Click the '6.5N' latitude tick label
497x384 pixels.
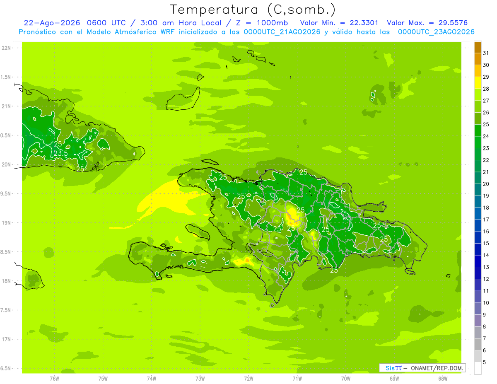6,368
